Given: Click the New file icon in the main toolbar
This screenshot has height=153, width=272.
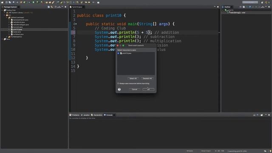Looking at the screenshot, I should (2, 3).
